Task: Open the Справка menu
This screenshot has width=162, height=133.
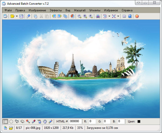Action: tap(127, 10)
